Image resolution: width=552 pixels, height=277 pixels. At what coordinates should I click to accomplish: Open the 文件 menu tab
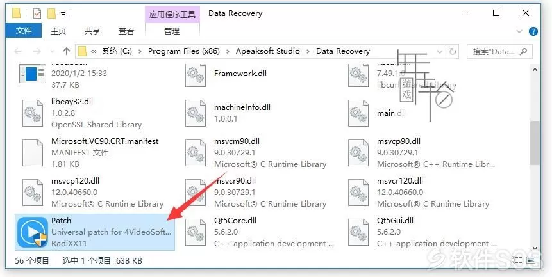(x=24, y=31)
